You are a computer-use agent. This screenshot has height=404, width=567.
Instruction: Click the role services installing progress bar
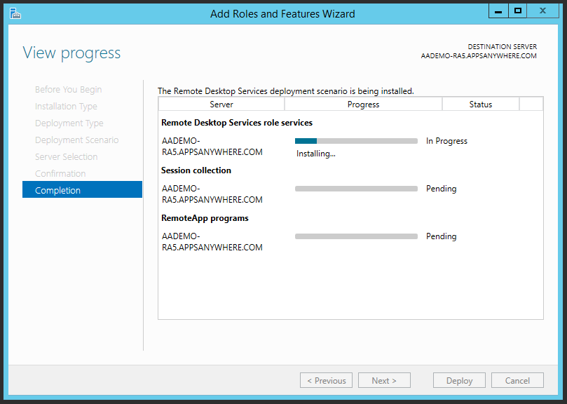356,141
